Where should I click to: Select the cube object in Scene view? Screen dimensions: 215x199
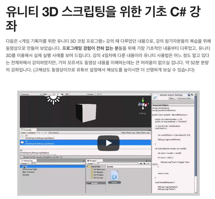86,113
